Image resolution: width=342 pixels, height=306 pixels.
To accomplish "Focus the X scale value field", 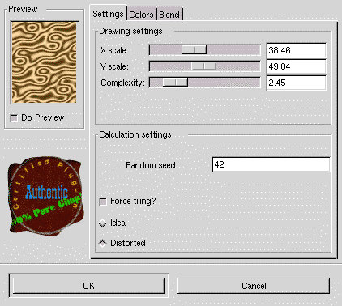I will pyautogui.click(x=297, y=50).
